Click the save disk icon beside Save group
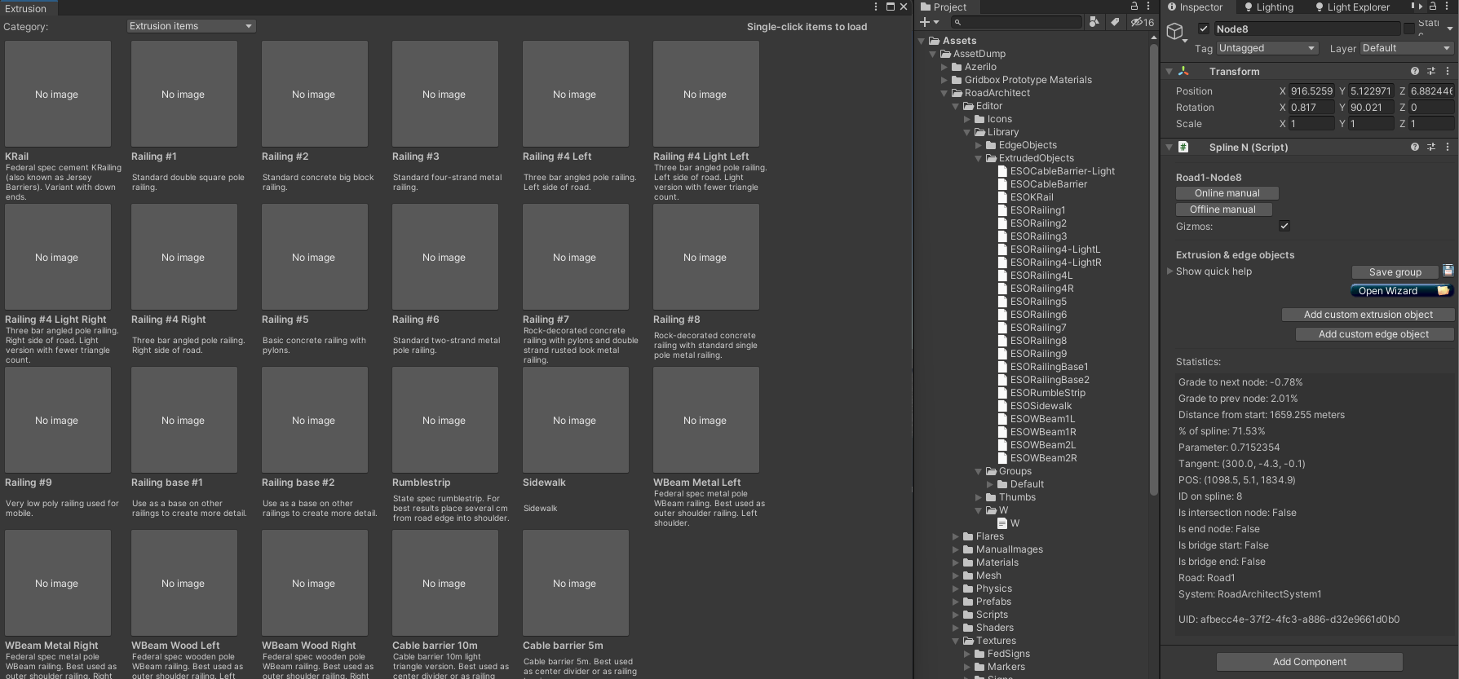Screen dimensions: 1459x679 (1448, 271)
